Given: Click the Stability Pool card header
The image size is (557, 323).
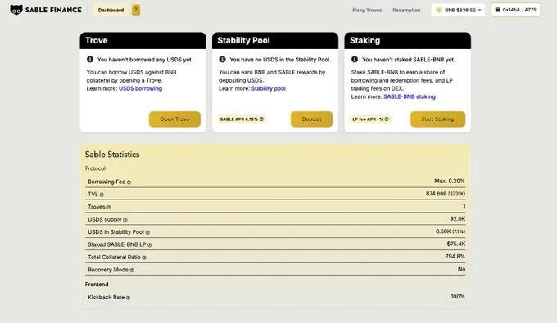Looking at the screenshot, I should click(x=275, y=40).
